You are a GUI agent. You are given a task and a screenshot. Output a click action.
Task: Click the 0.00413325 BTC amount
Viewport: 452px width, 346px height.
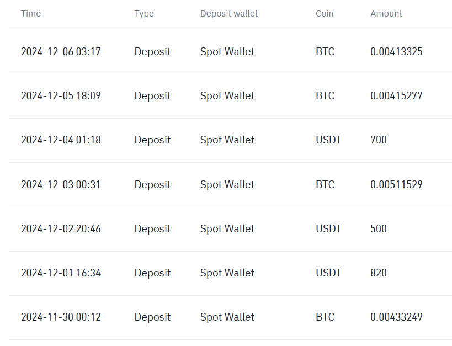(x=396, y=52)
